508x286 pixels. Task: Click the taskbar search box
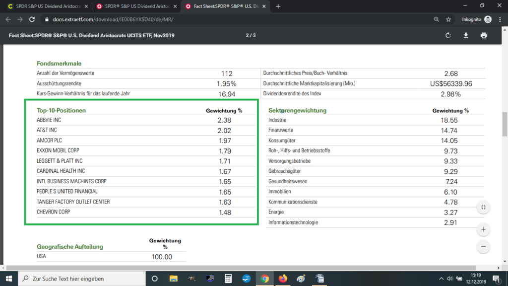(x=82, y=279)
